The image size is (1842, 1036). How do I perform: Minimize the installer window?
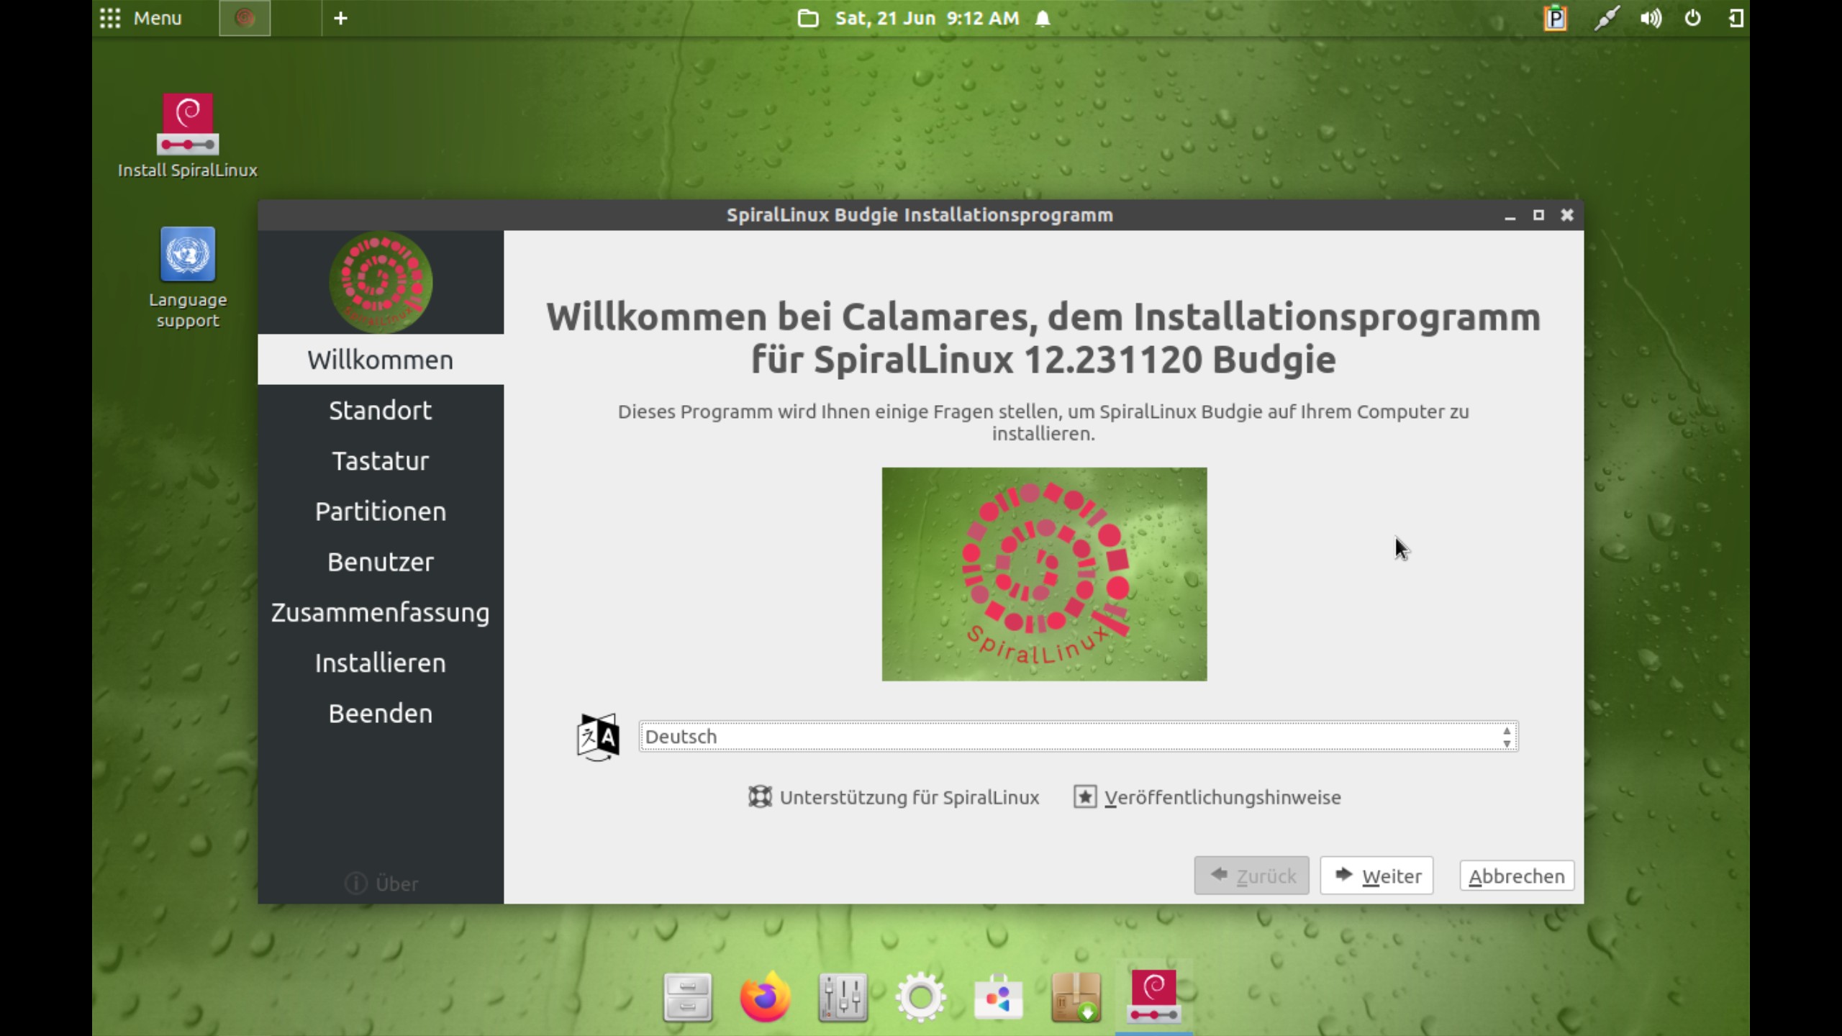[x=1510, y=215]
